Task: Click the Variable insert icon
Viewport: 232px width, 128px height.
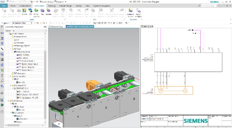Action: point(48,11)
